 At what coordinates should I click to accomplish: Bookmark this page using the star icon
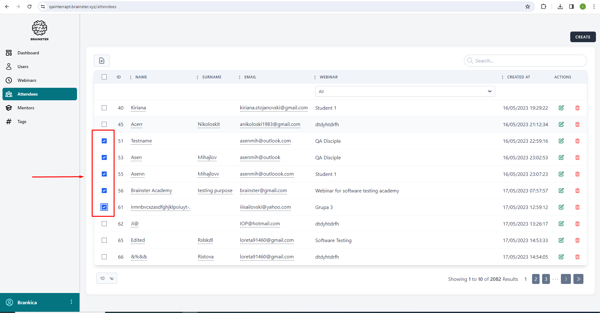pos(528,7)
